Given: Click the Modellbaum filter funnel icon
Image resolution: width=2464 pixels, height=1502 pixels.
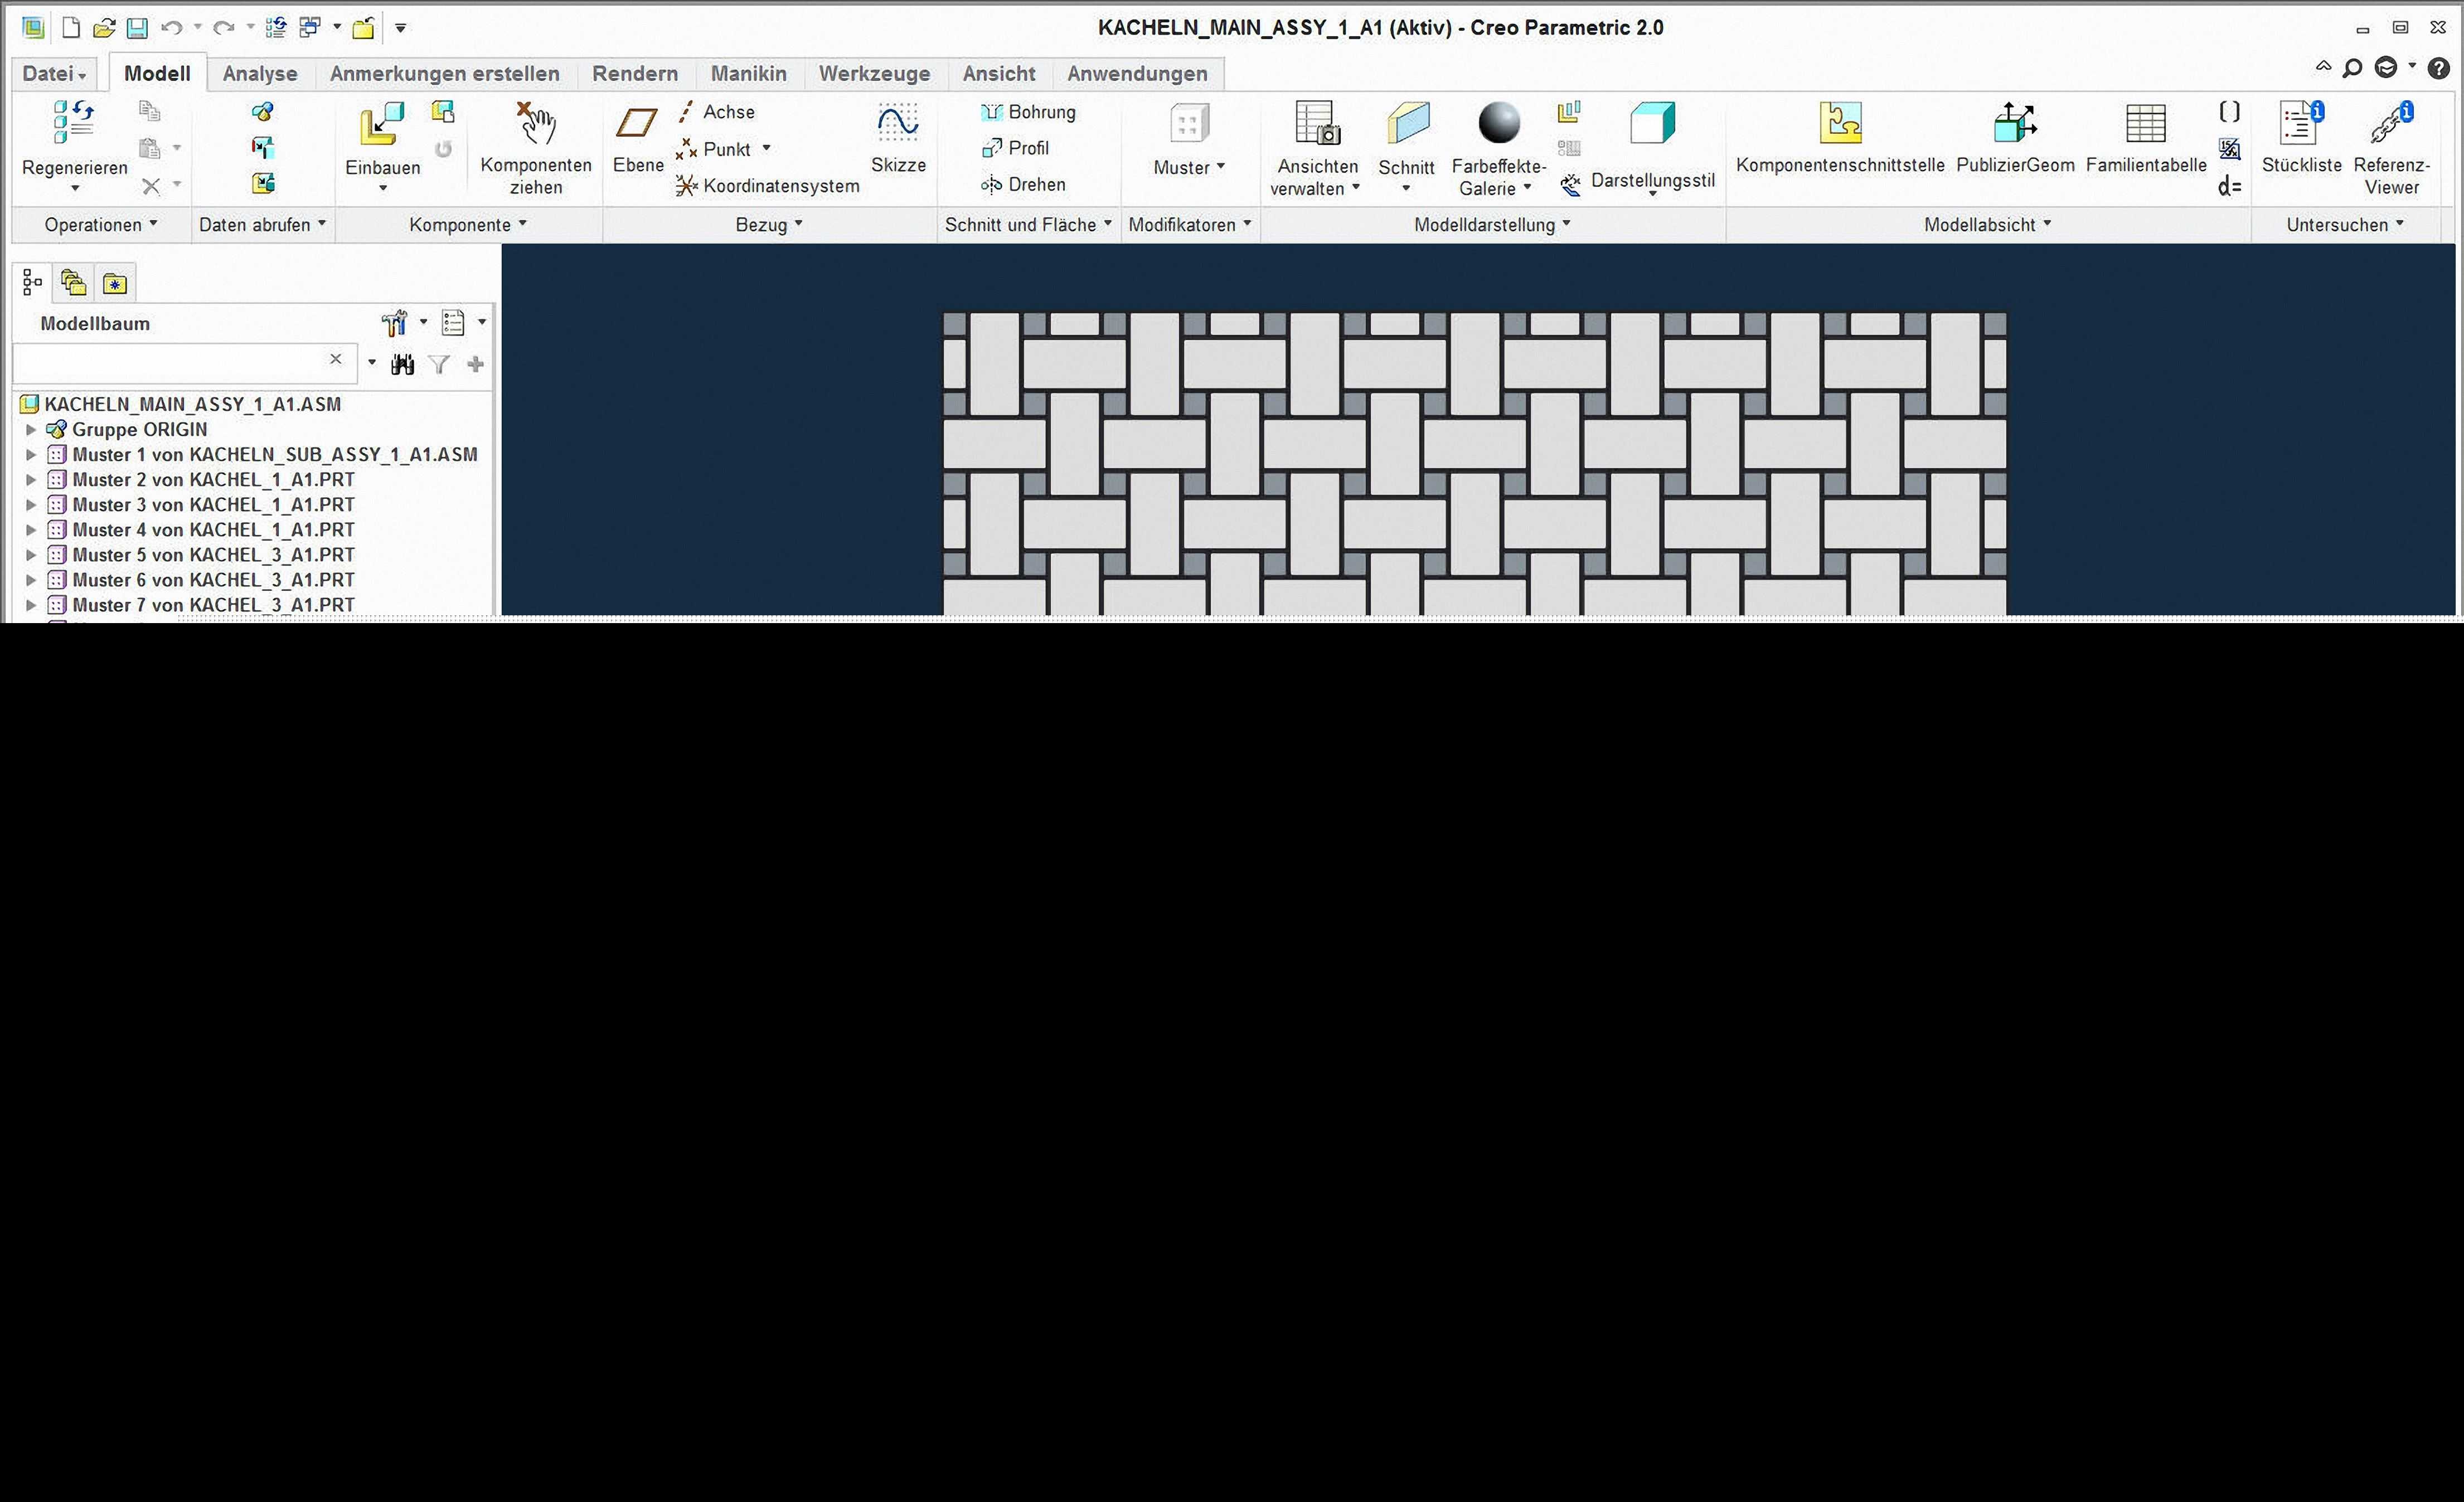Looking at the screenshot, I should [x=439, y=364].
